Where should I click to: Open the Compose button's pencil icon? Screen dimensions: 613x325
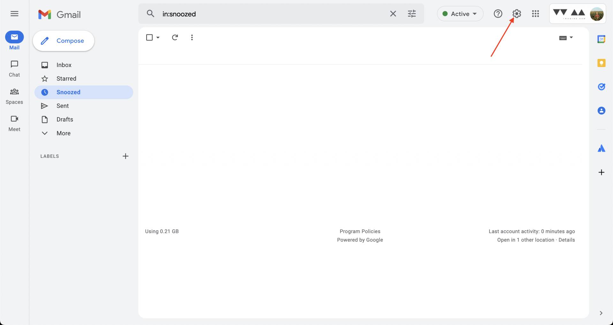click(44, 41)
